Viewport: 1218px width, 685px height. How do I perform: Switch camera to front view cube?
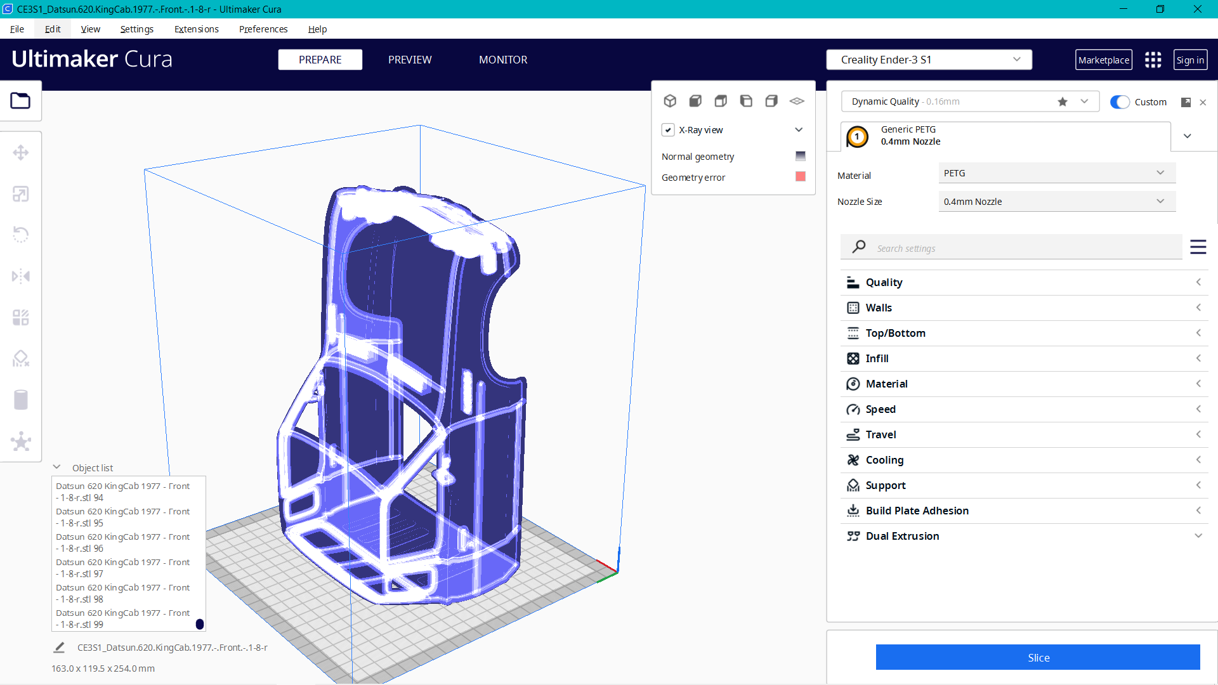pos(695,100)
